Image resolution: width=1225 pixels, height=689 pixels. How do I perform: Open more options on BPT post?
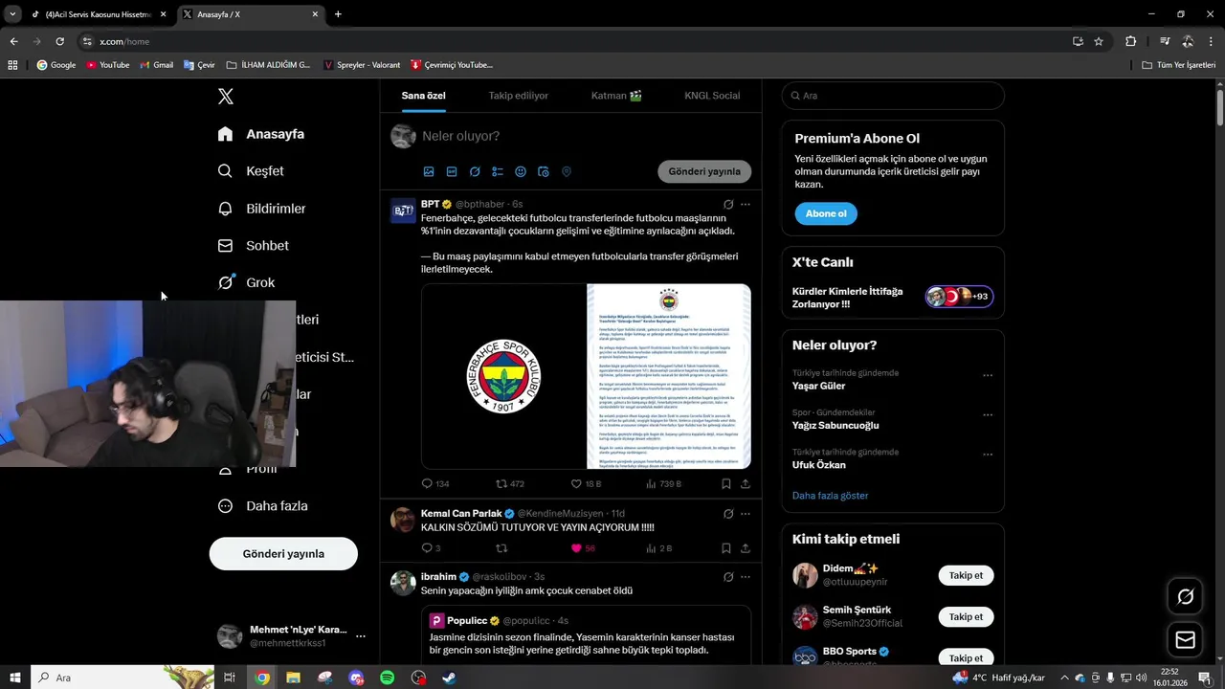746,204
